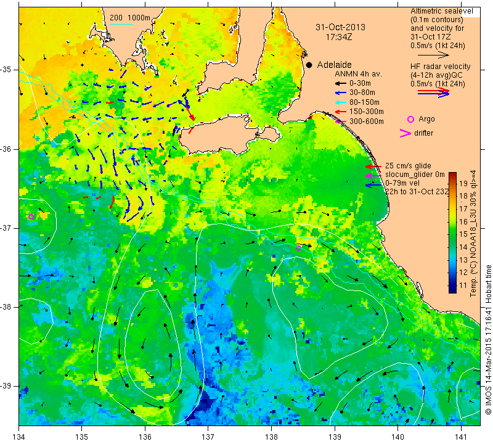Click the '30-80m' legend label

[x=362, y=92]
